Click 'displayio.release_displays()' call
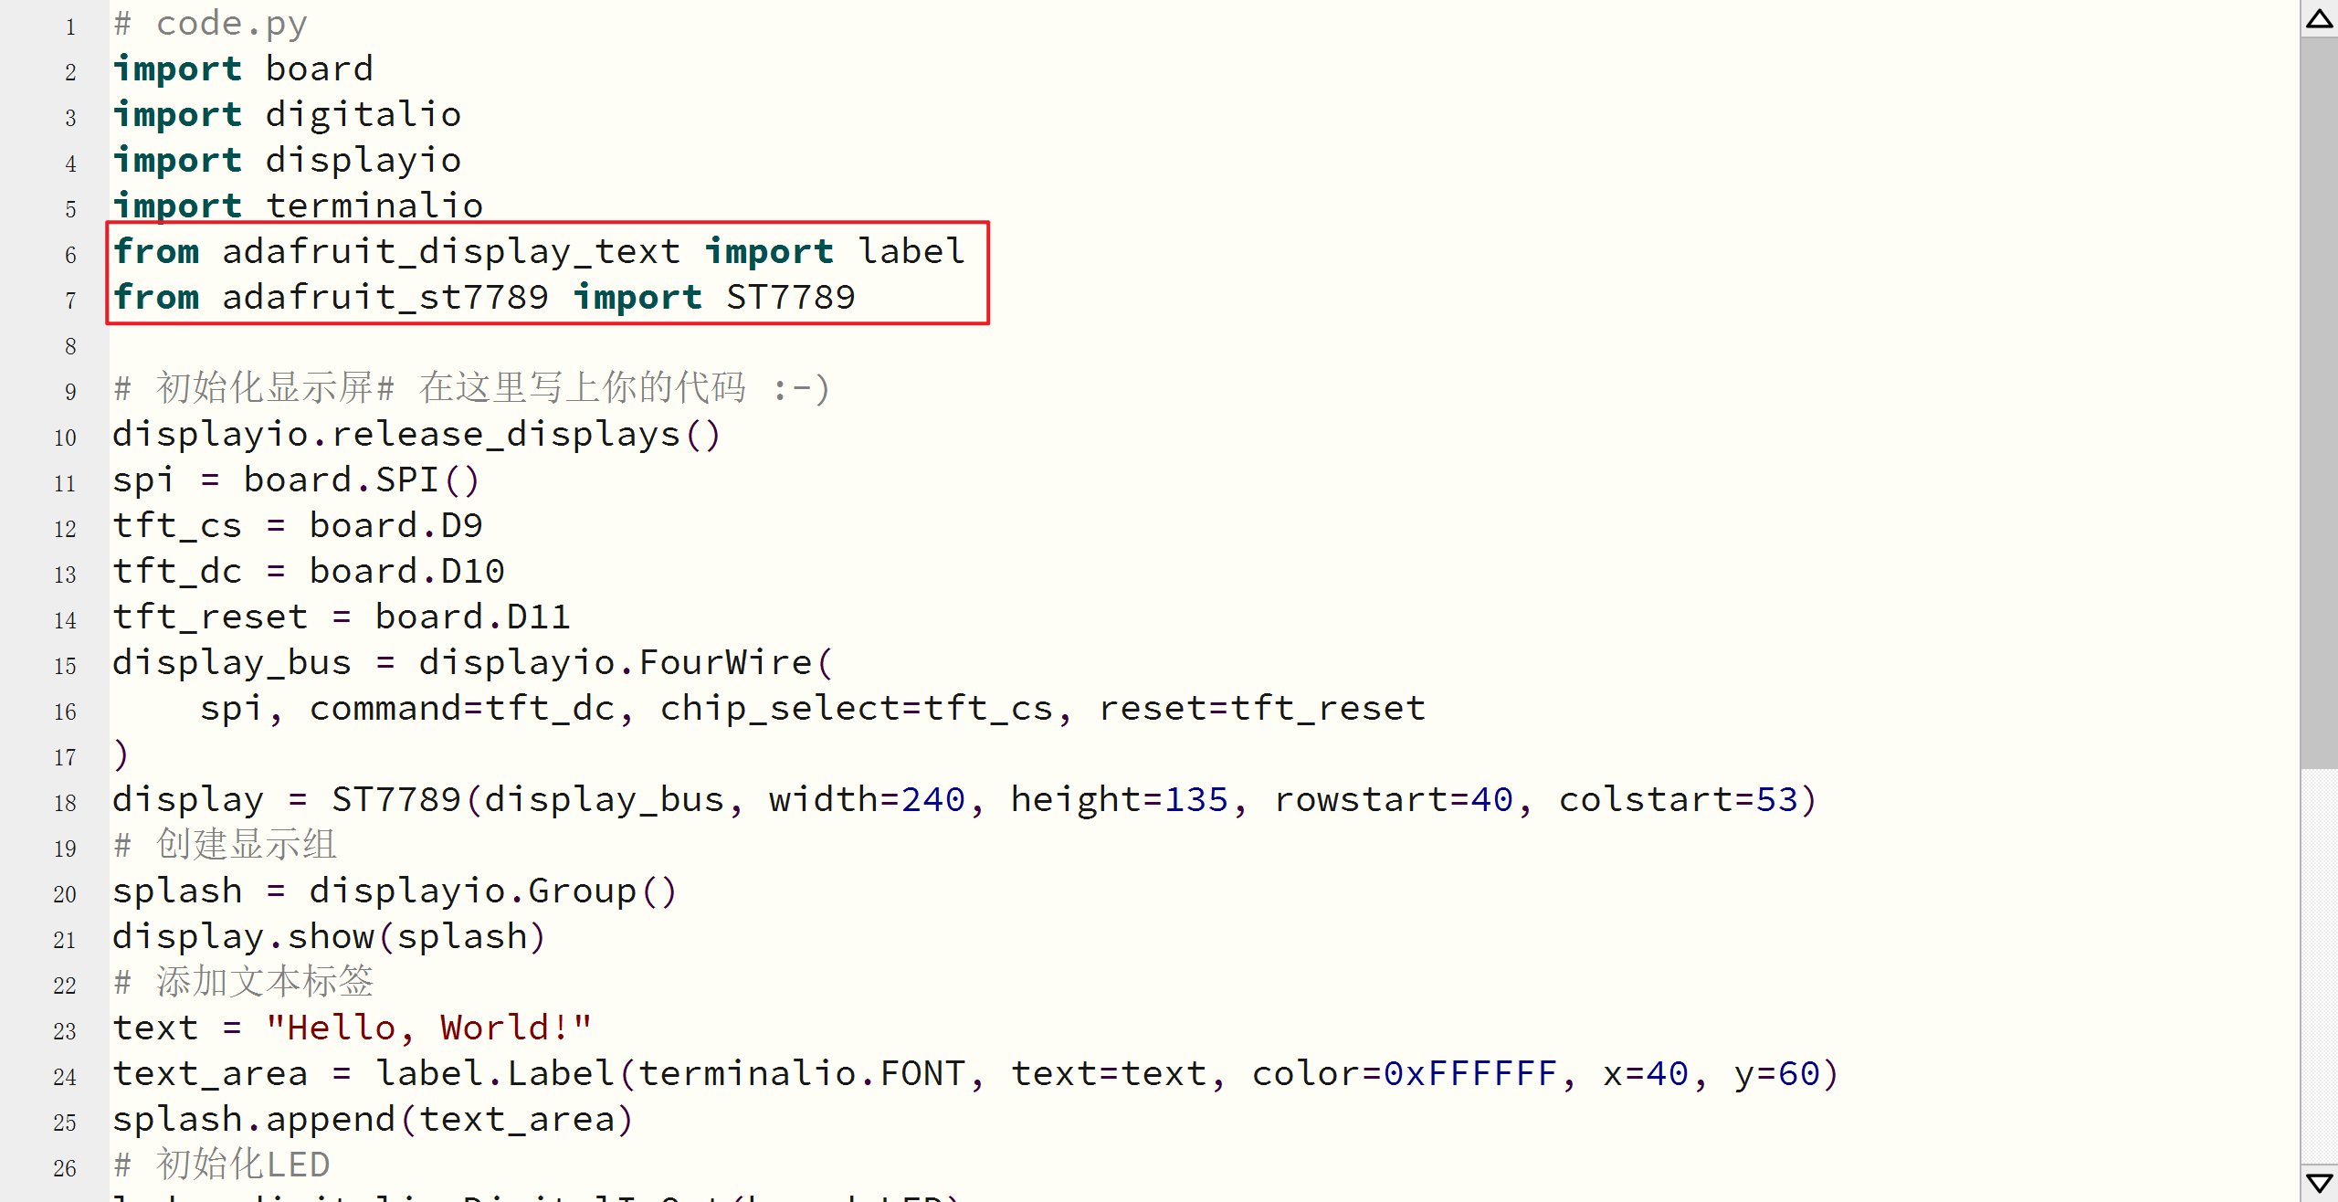This screenshot has height=1202, width=2338. pos(416,434)
